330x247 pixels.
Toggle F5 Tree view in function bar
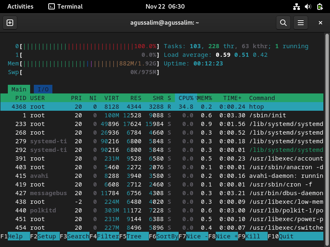[x=134, y=236]
